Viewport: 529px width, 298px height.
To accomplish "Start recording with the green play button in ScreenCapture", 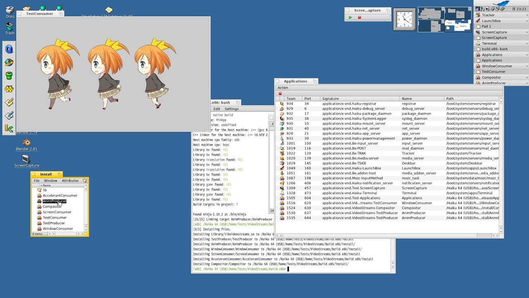I will tap(350, 17).
